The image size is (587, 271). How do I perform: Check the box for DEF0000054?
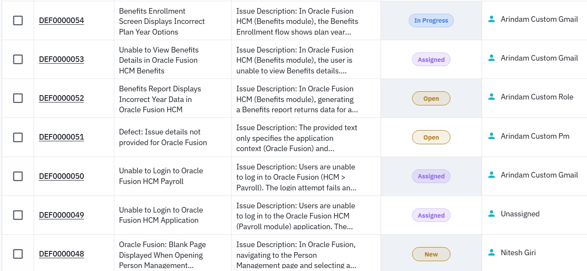pos(18,20)
